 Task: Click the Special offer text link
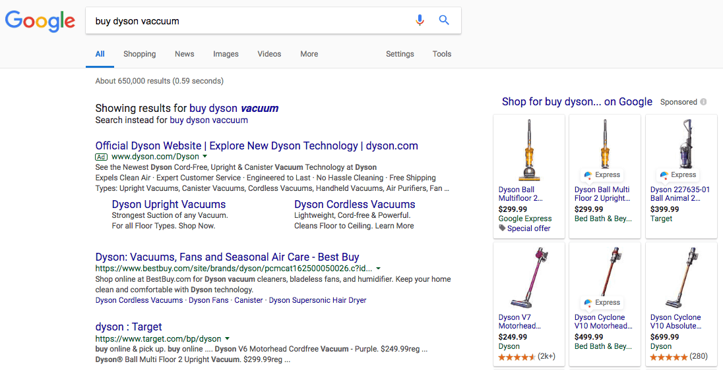(529, 228)
